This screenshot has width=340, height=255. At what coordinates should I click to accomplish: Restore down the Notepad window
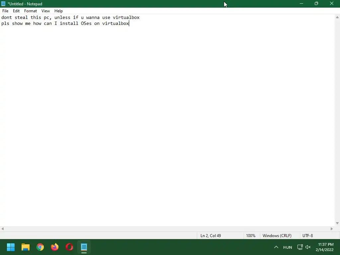pos(316,4)
